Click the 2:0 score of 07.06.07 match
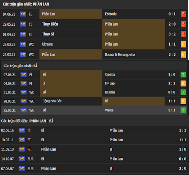189x175 pixels. (x=183, y=168)
